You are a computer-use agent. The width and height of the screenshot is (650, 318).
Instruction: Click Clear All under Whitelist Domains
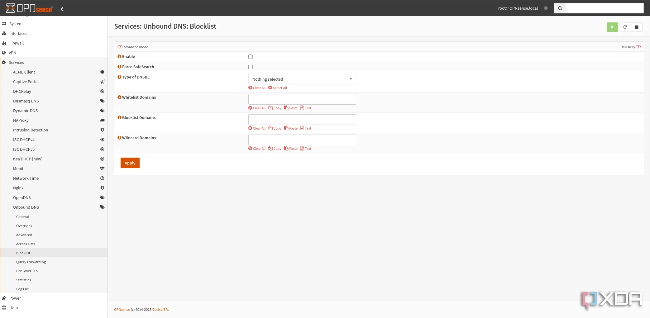click(257, 108)
